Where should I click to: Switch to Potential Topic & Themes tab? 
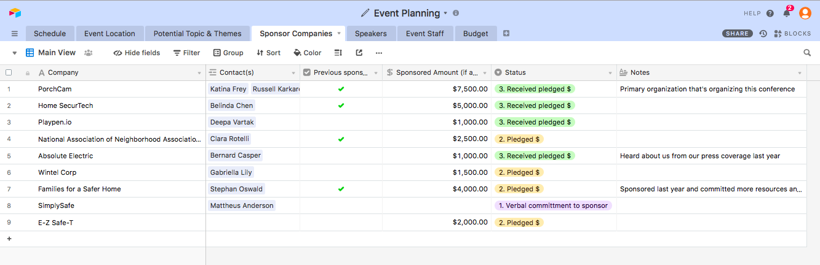(x=197, y=34)
